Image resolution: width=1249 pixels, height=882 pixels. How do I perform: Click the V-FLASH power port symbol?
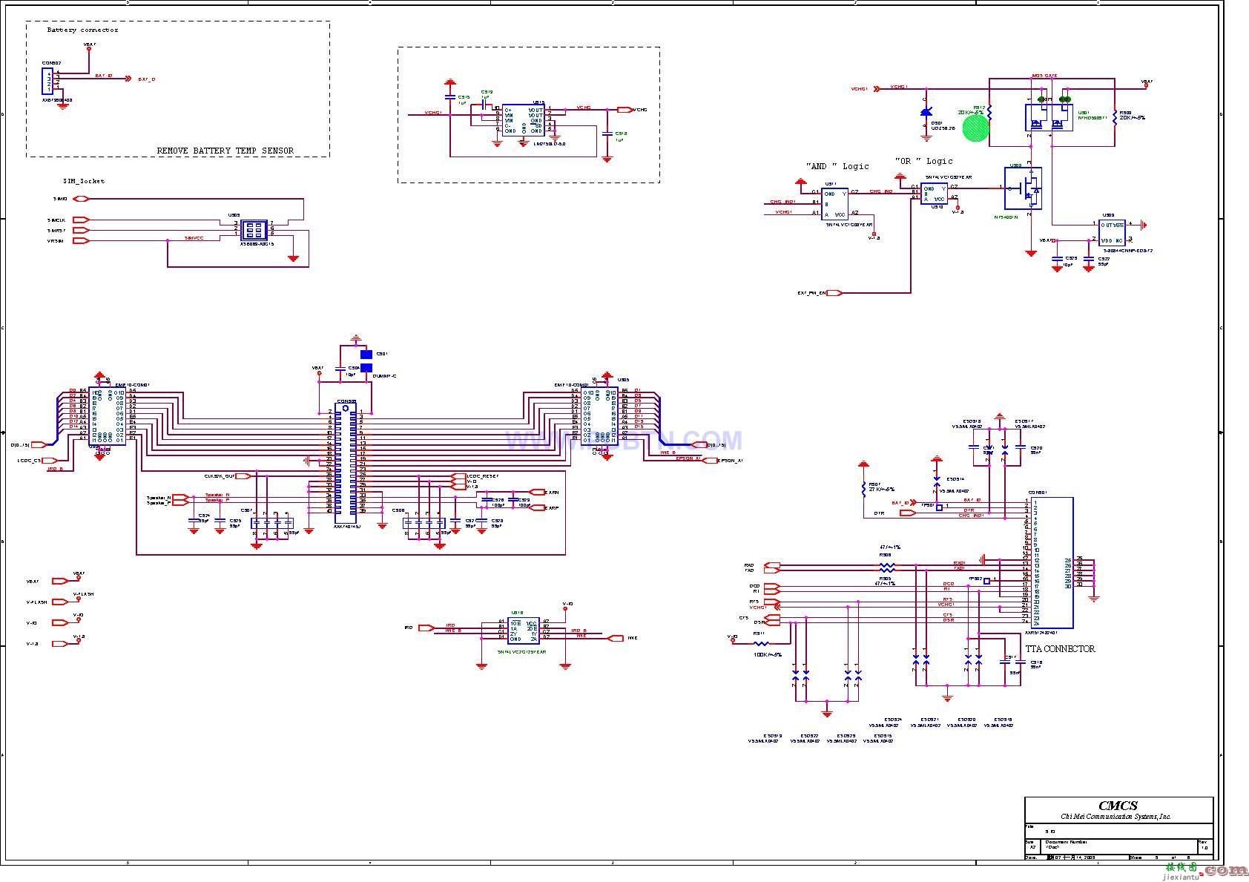coord(61,602)
